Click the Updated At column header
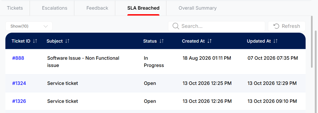This screenshot has height=113, width=318. click(259, 41)
